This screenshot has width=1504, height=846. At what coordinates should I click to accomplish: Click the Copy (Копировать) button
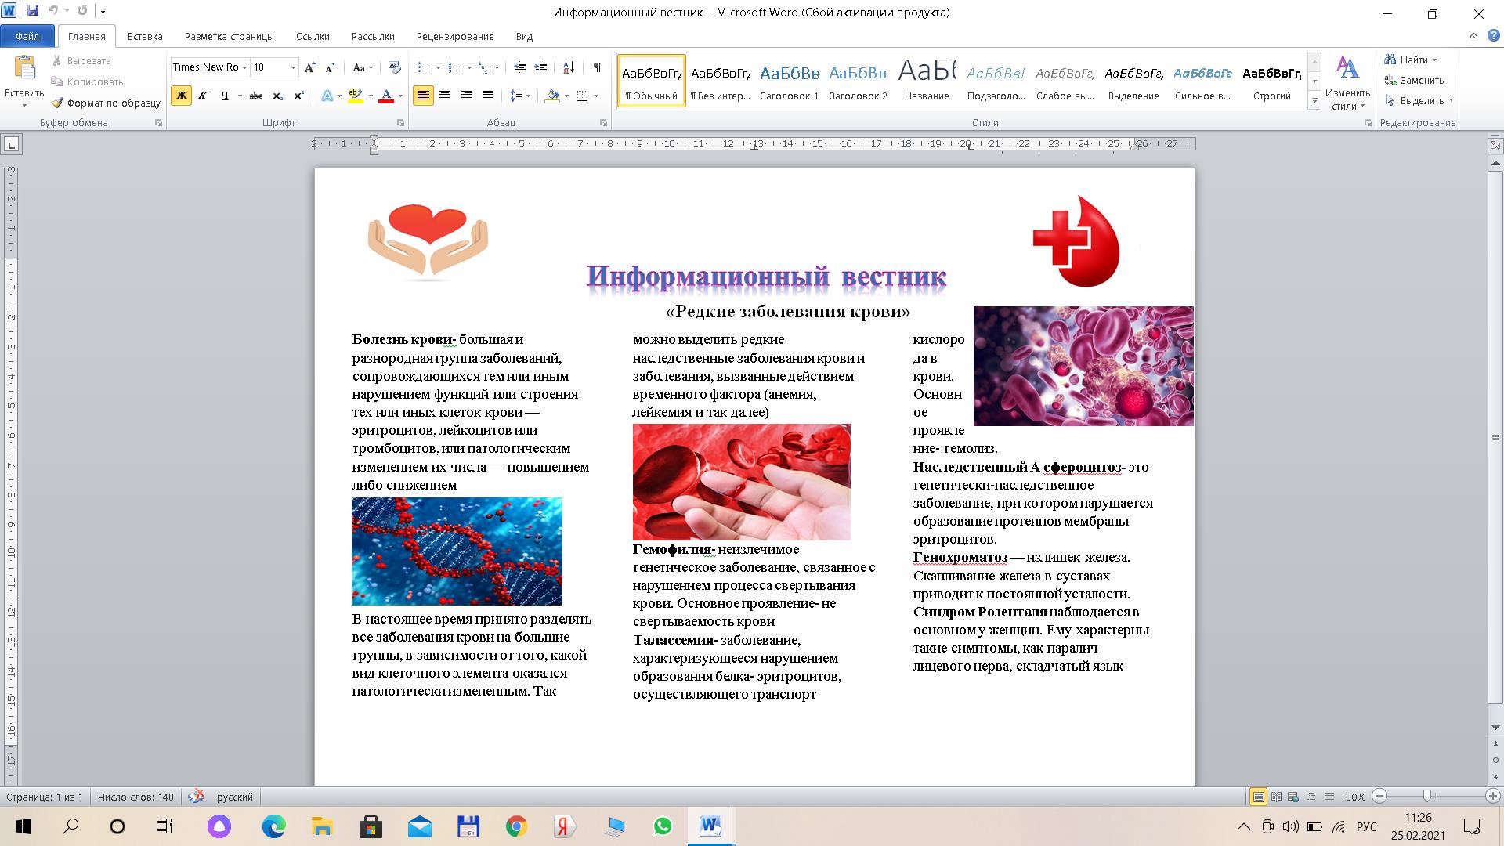(x=88, y=81)
